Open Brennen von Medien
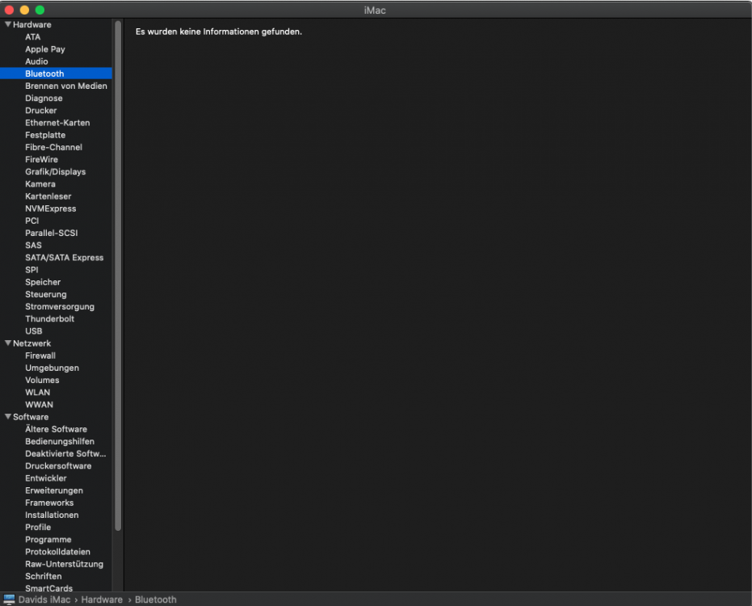The image size is (752, 606). (66, 86)
